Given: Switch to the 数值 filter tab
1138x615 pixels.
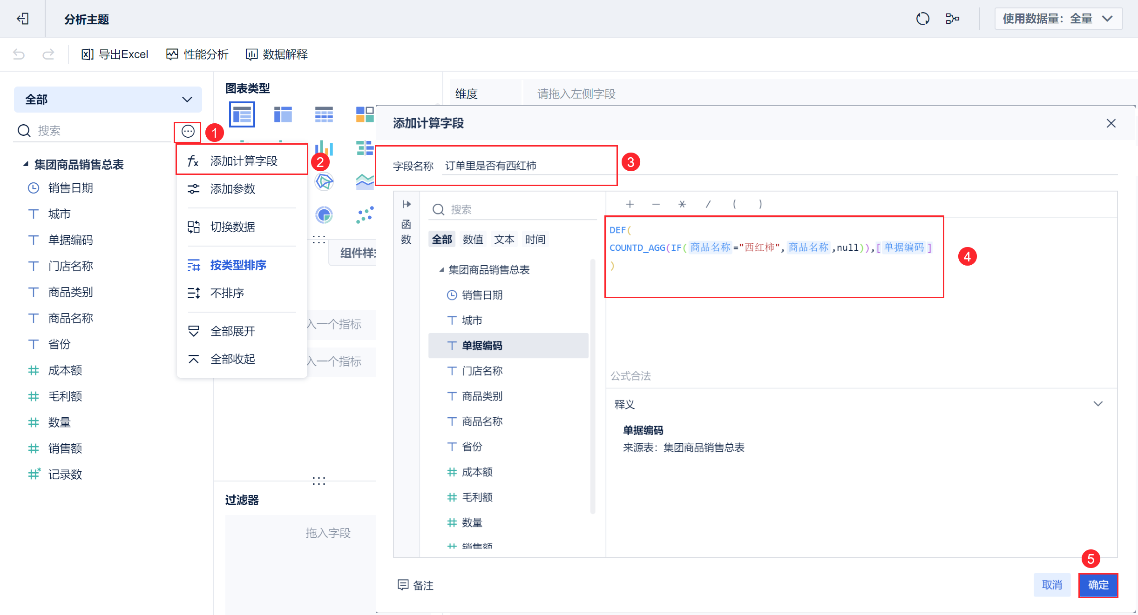Looking at the screenshot, I should (x=473, y=240).
